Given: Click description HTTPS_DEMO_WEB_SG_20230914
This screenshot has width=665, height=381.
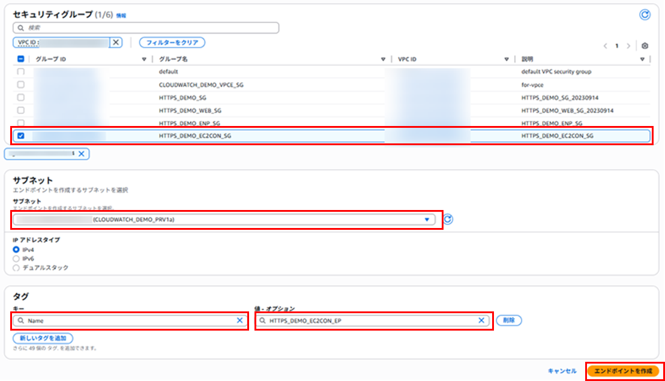Looking at the screenshot, I should click(567, 110).
